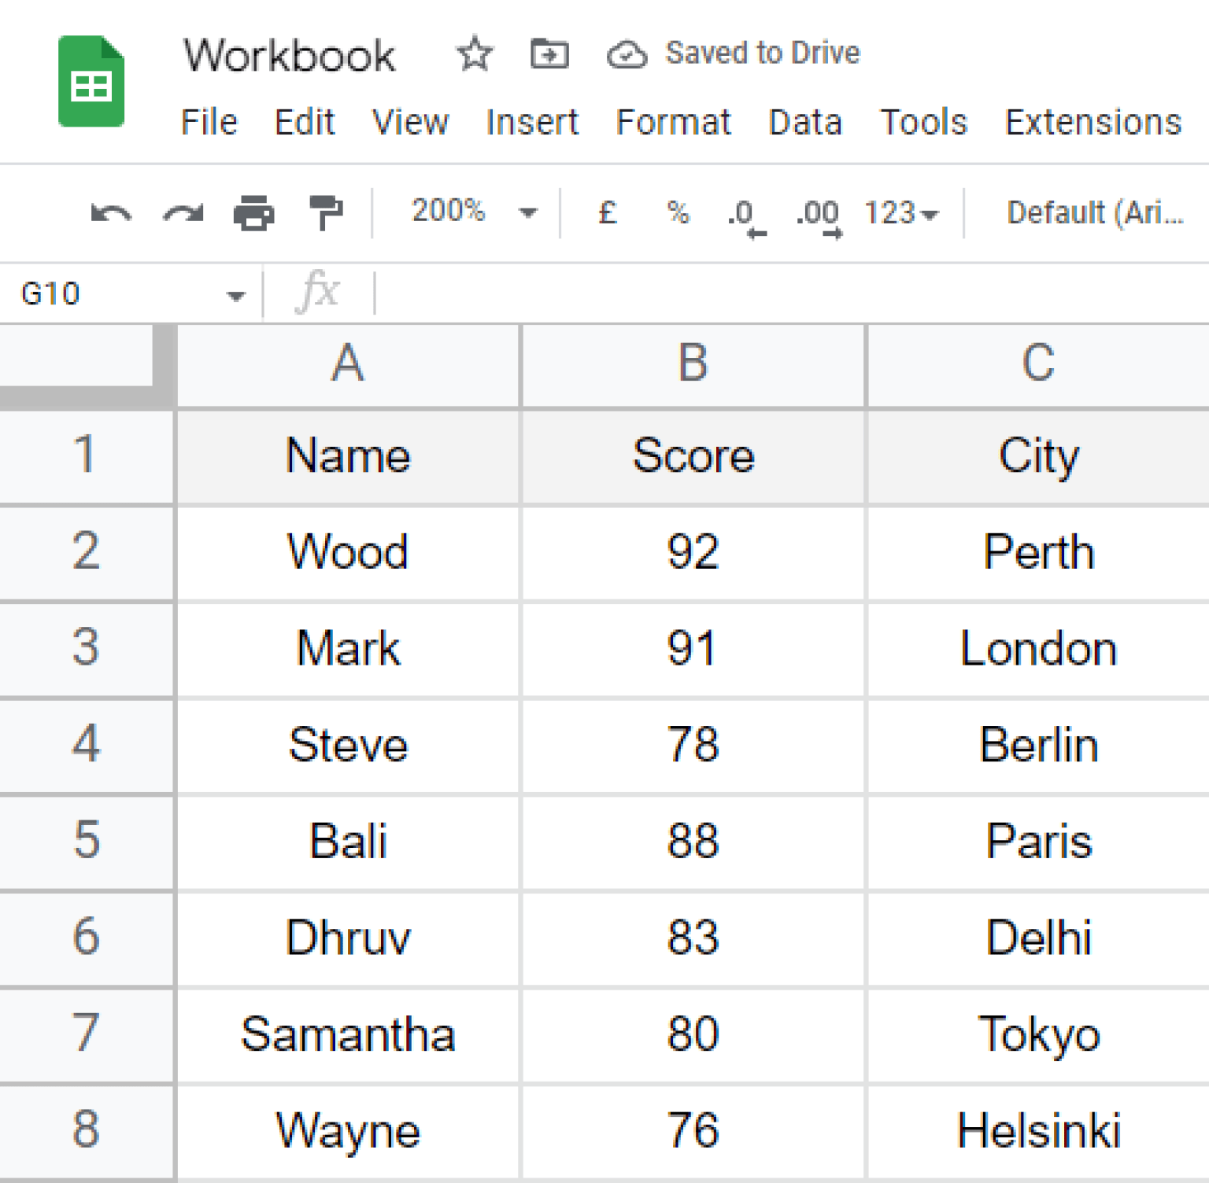Click the move to folder icon

tap(549, 54)
